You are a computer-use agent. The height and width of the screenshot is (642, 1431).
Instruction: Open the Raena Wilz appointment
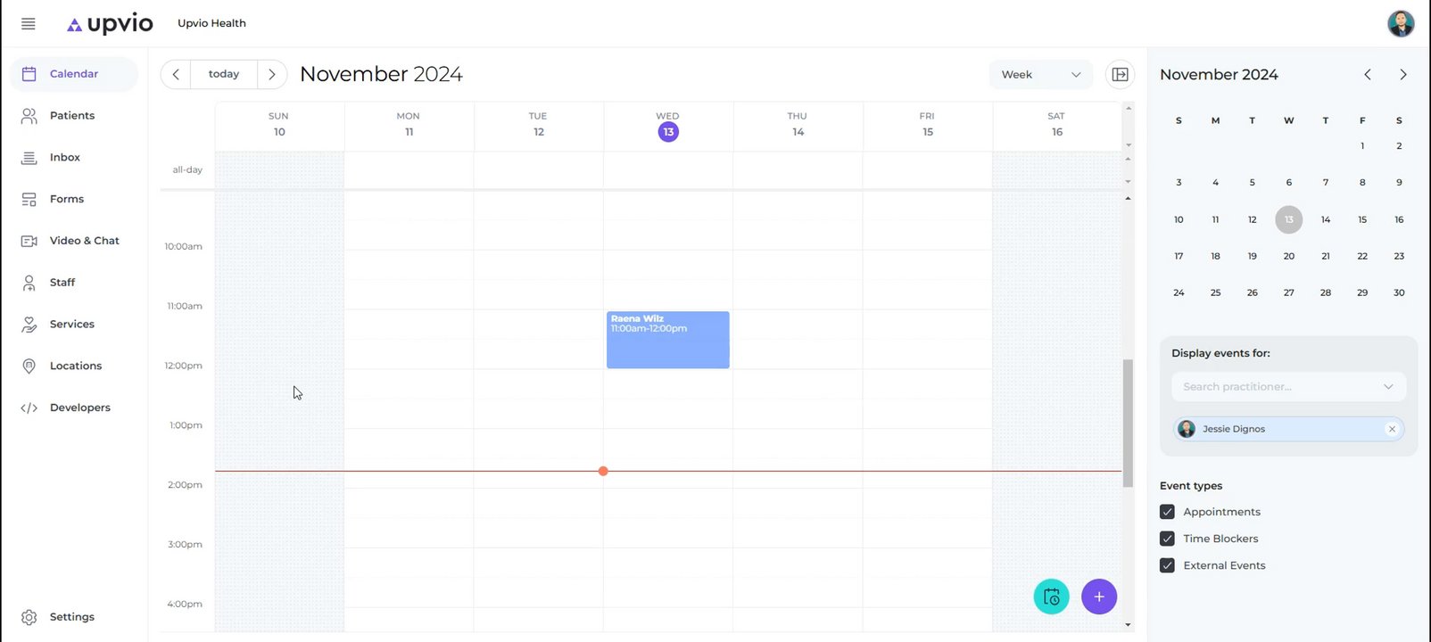tap(667, 340)
